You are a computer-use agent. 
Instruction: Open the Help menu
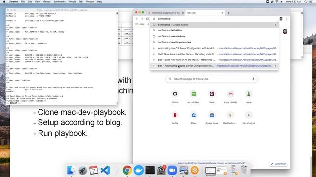100,2
